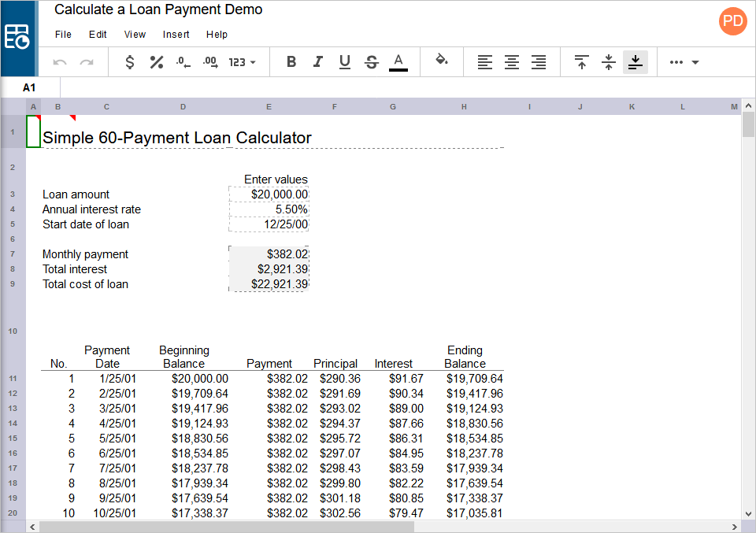Click the horizontal scrollbar right arrow
The height and width of the screenshot is (533, 756).
click(735, 527)
